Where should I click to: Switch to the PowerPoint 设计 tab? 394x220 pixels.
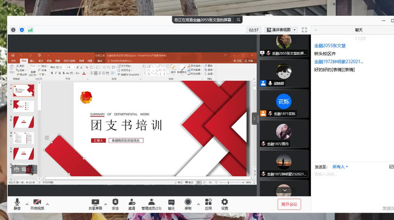click(x=41, y=61)
